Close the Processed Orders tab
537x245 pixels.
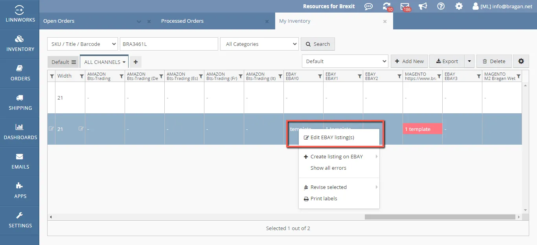267,22
